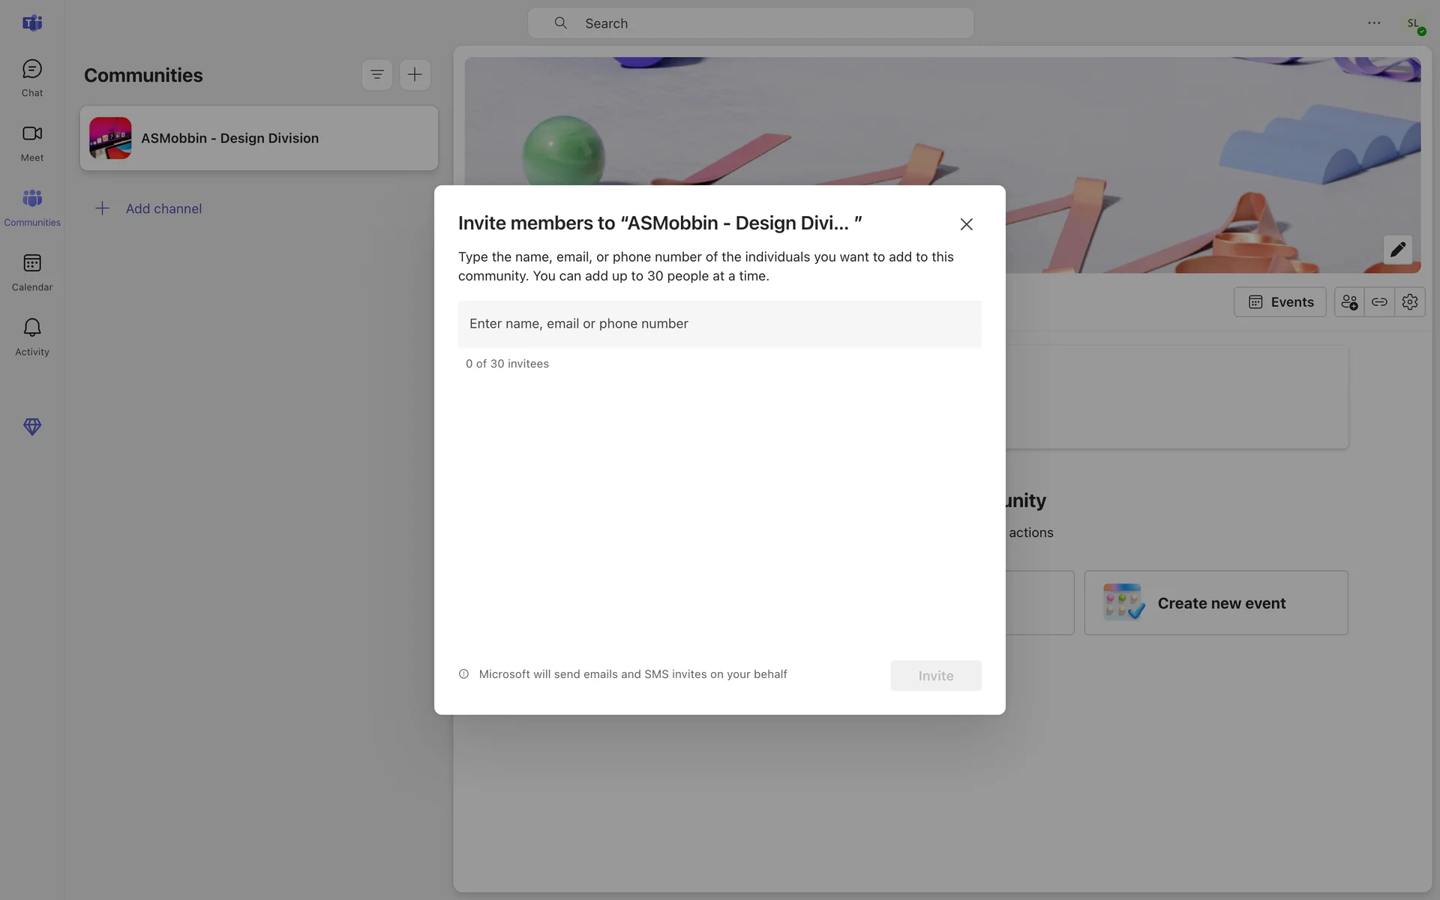Image resolution: width=1440 pixels, height=900 pixels.
Task: Edit banner with the pencil icon
Action: [x=1397, y=250]
